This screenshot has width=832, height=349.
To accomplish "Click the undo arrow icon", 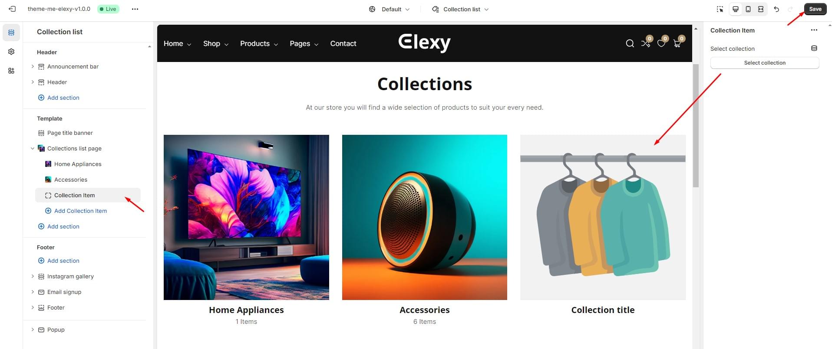I will point(776,9).
